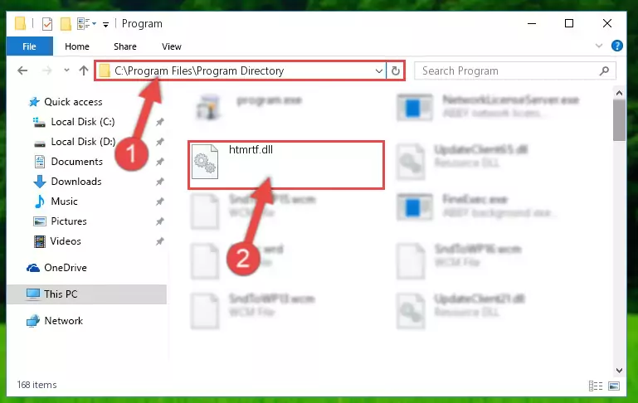The height and width of the screenshot is (403, 638).
Task: Click the New folder icon in title bar
Action: point(66,24)
